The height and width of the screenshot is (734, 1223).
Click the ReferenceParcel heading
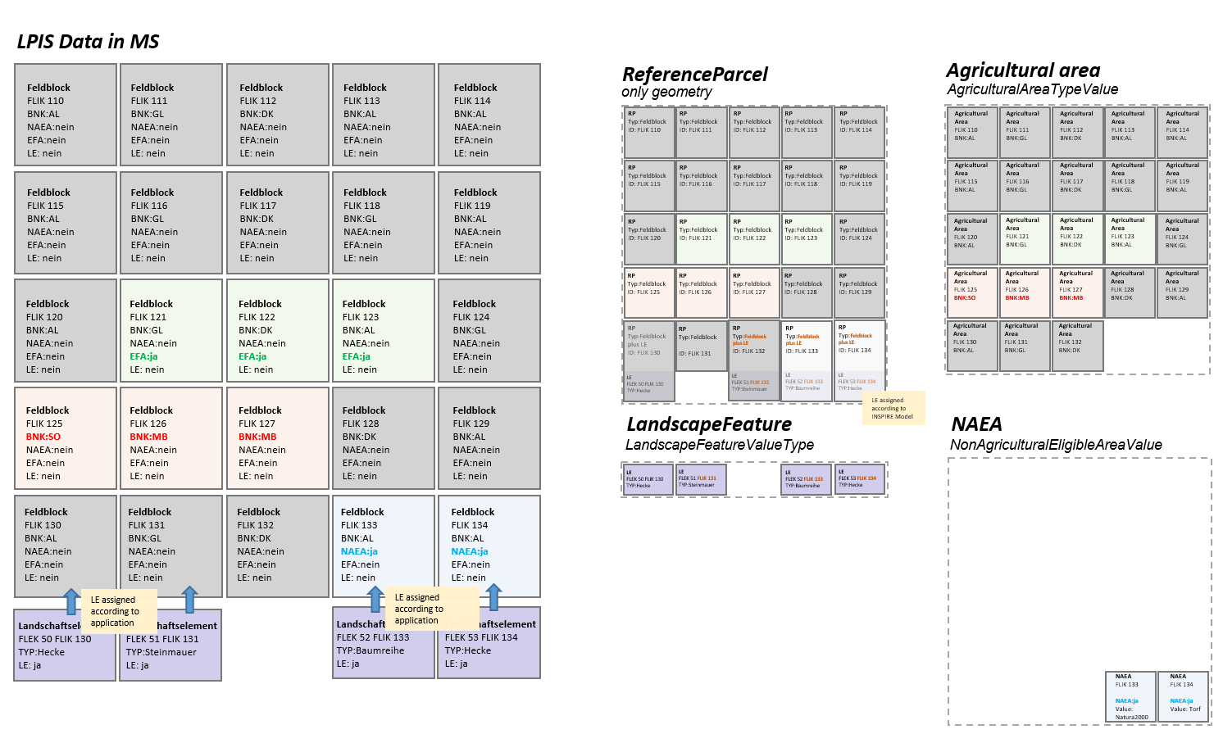[694, 75]
